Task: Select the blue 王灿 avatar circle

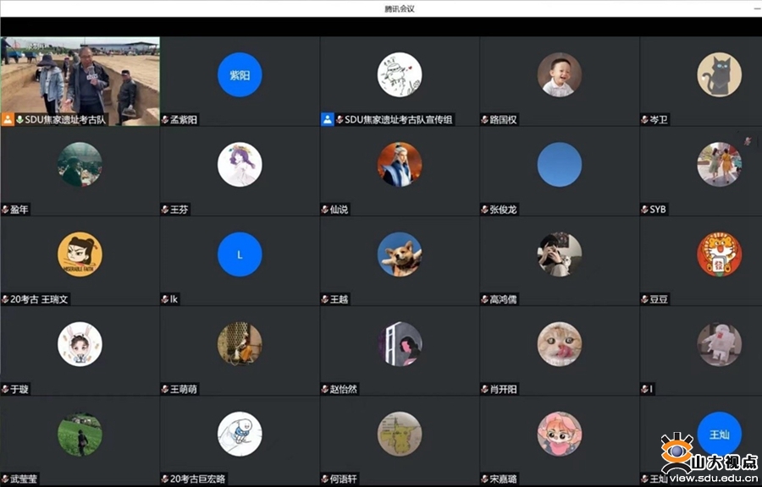Action: pyautogui.click(x=719, y=433)
